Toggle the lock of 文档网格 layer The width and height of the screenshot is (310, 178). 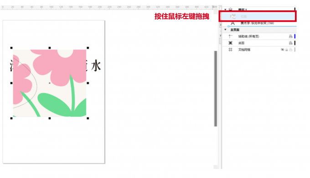286,49
